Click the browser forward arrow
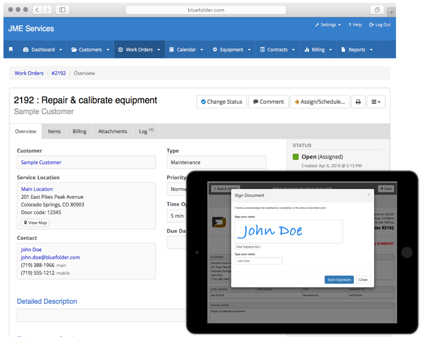Screen dimensions: 421x337 click(47, 10)
